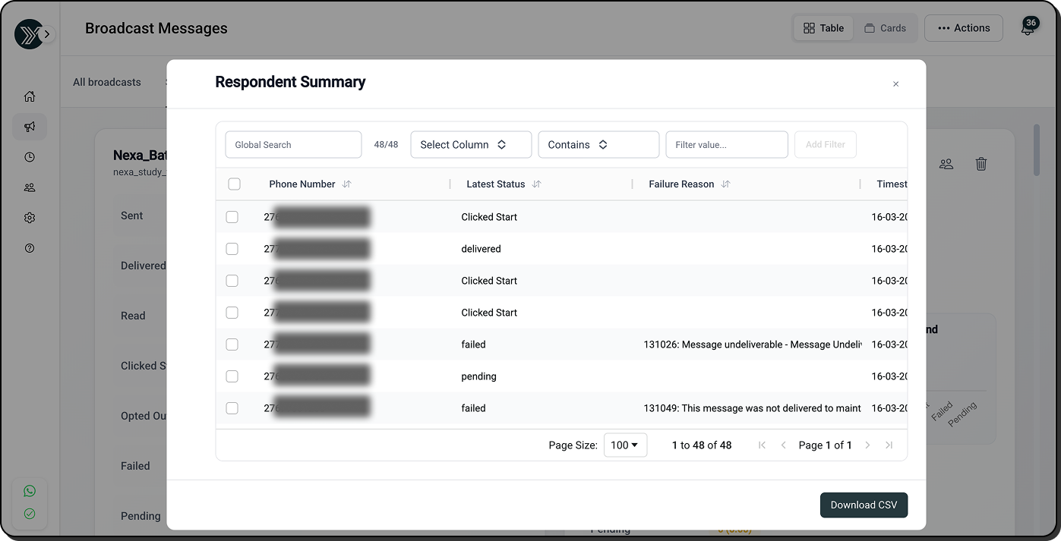The image size is (1061, 541).
Task: Click the home icon in sidebar
Action: tap(30, 96)
